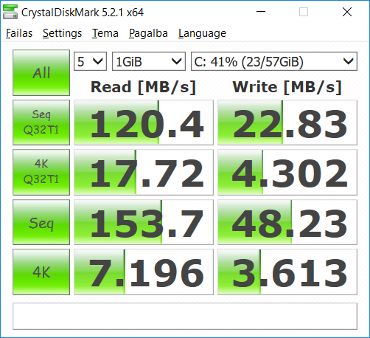Start the Seq Q32T1 benchmark

[x=41, y=123]
